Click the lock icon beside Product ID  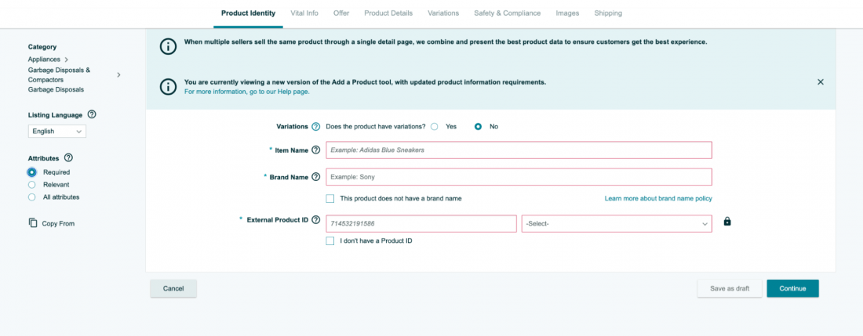(727, 222)
